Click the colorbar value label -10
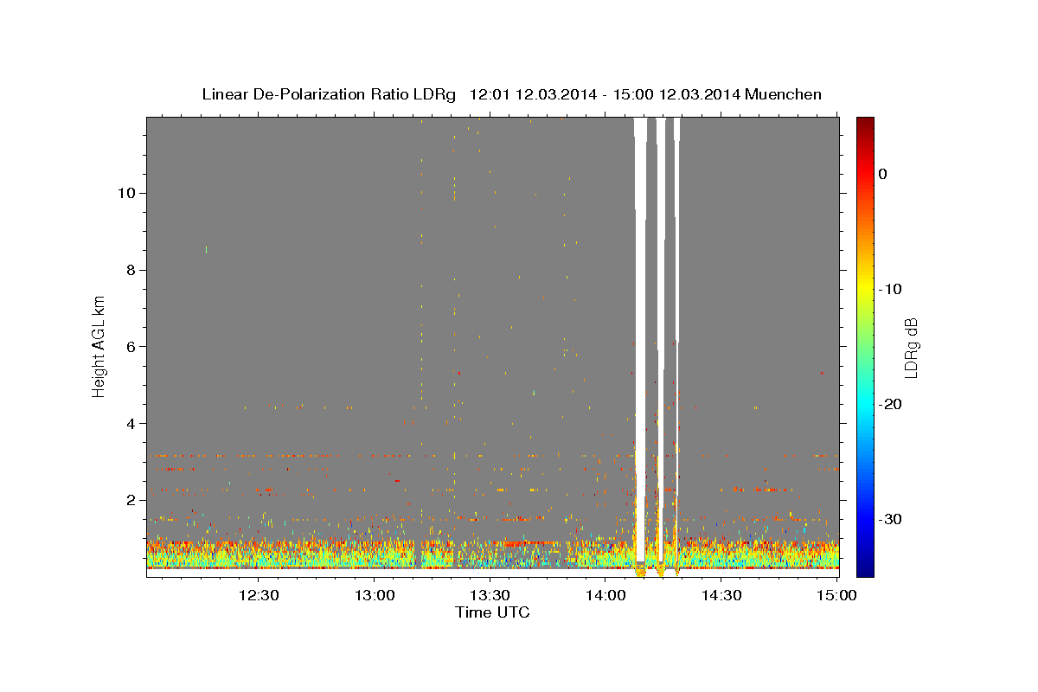This screenshot has width=1038, height=692. point(891,289)
